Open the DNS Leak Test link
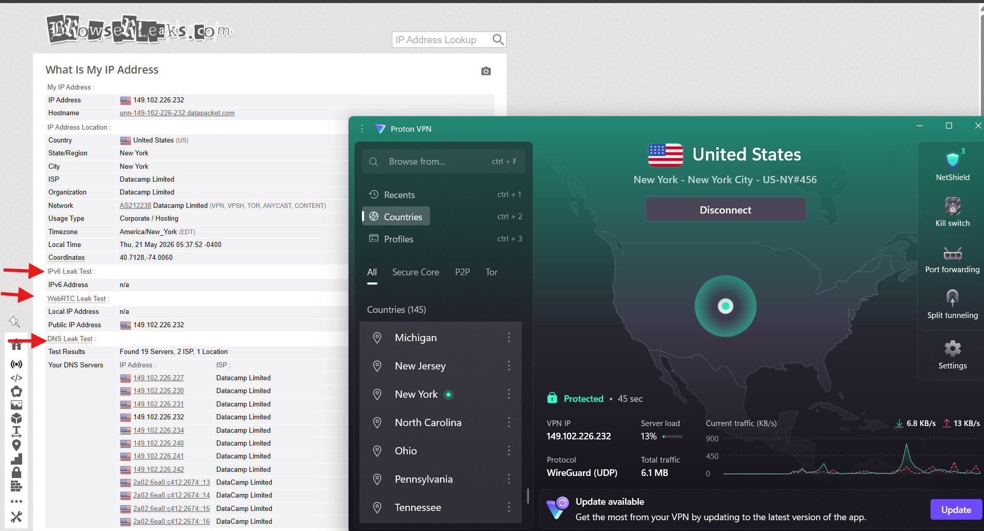Image resolution: width=984 pixels, height=531 pixels. (70, 339)
